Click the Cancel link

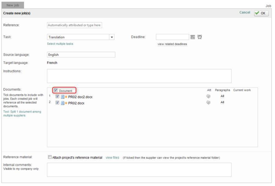[244, 13]
